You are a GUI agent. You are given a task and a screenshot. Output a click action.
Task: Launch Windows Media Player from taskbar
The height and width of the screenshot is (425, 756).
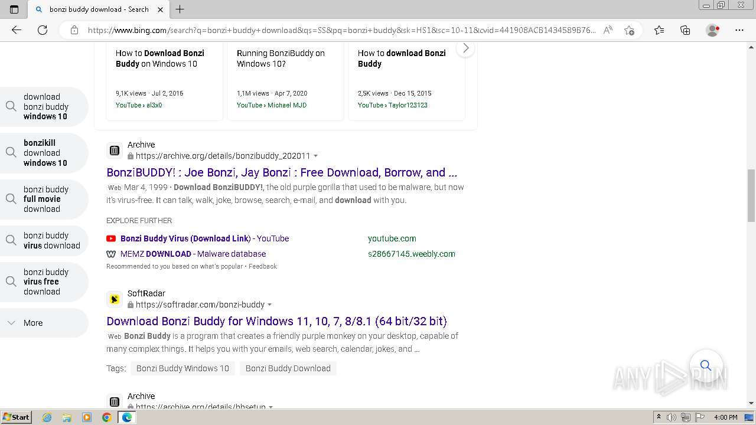(87, 417)
